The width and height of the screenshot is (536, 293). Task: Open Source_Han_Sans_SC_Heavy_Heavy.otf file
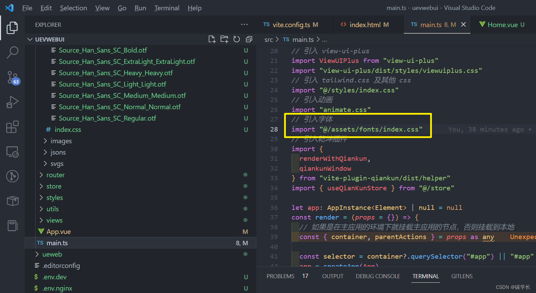click(x=116, y=73)
